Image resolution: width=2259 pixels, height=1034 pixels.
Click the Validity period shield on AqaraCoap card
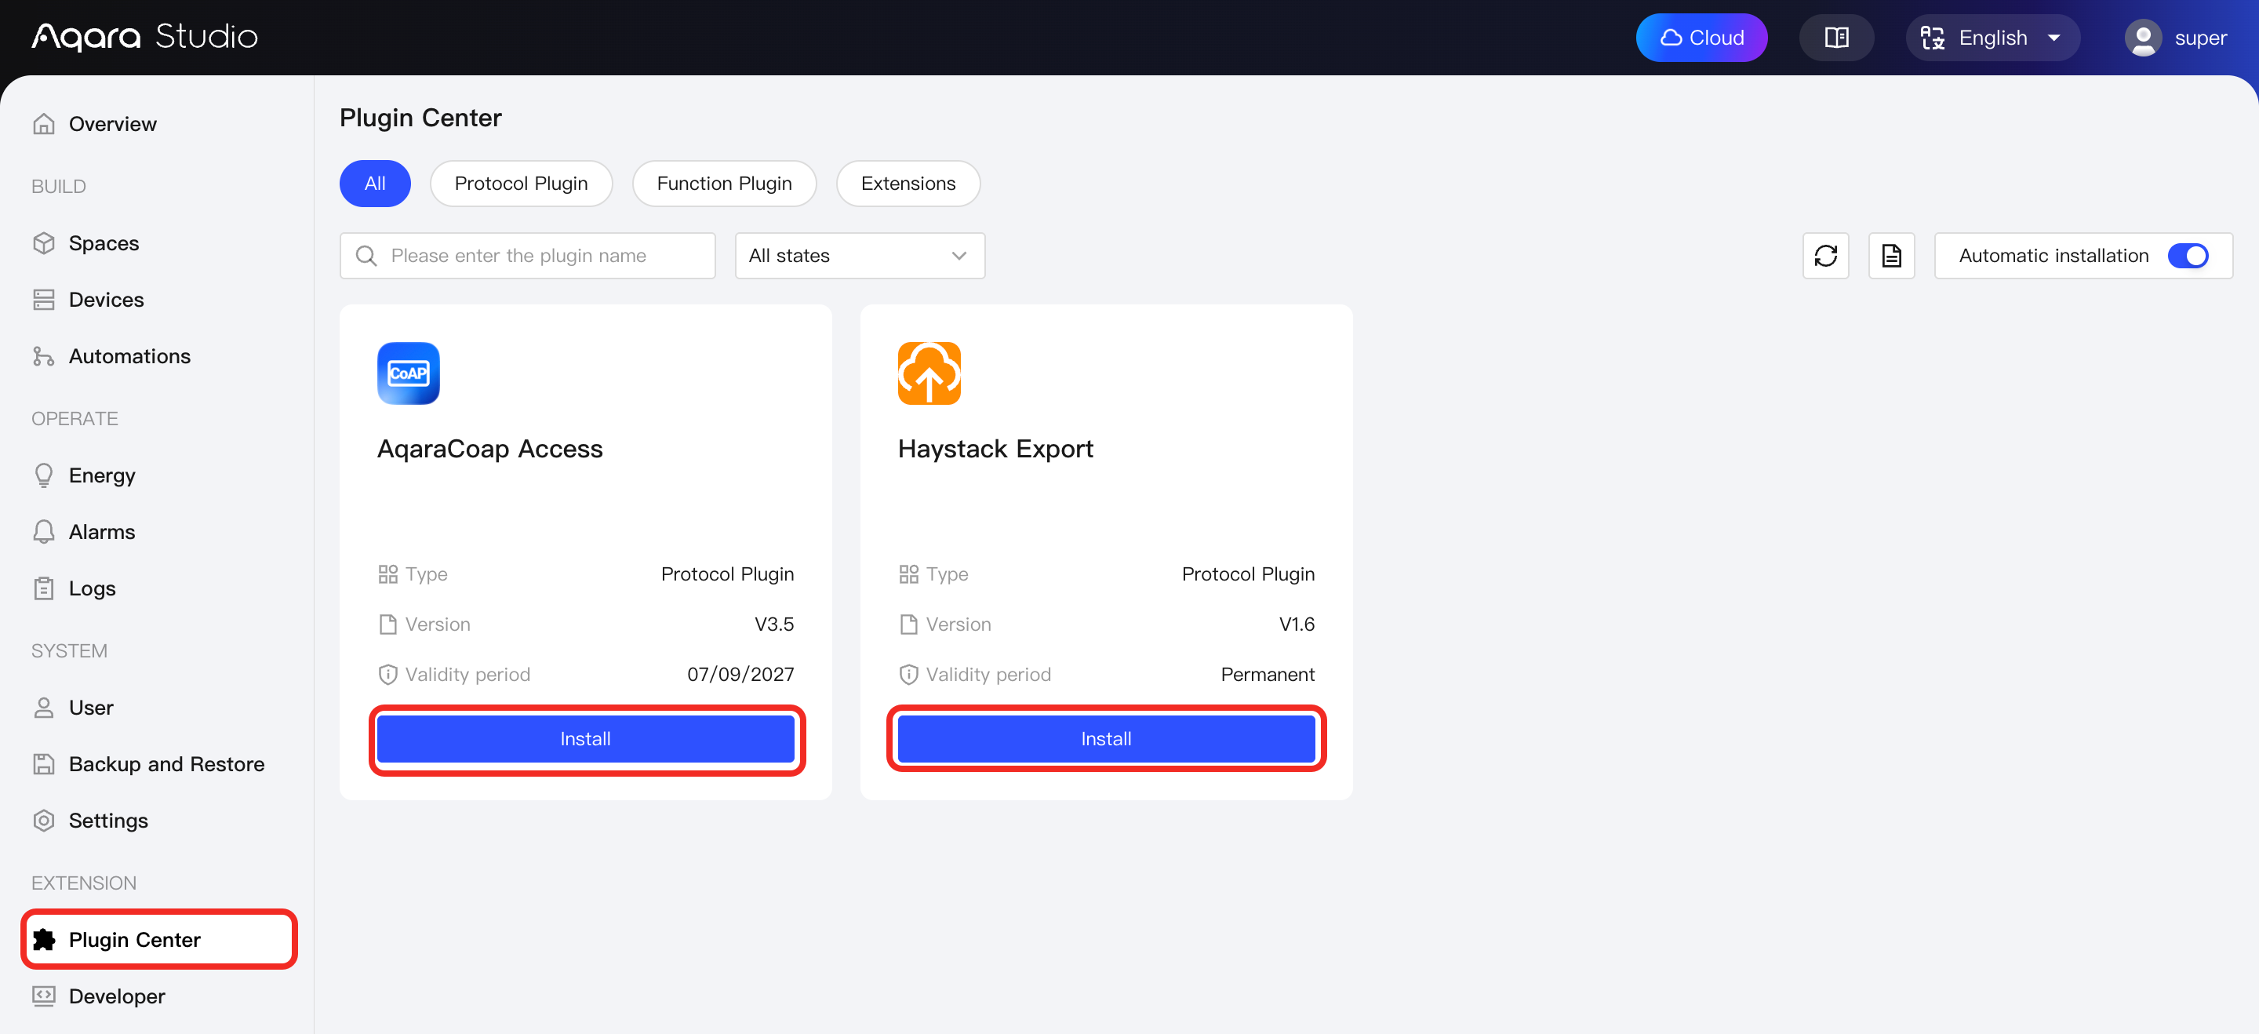click(387, 675)
